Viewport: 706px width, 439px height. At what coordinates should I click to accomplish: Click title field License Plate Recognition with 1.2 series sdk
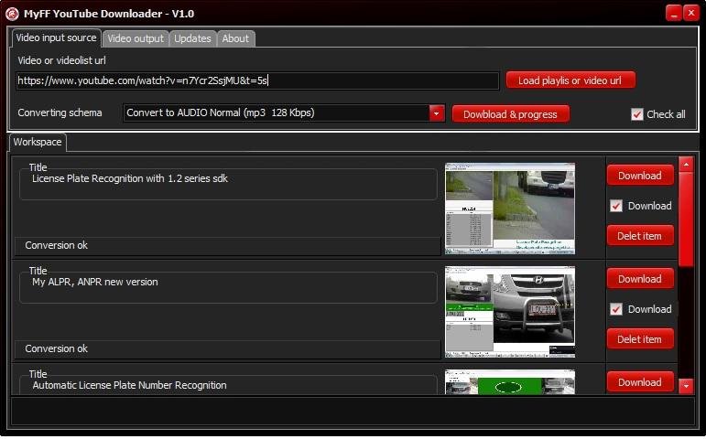click(x=228, y=185)
